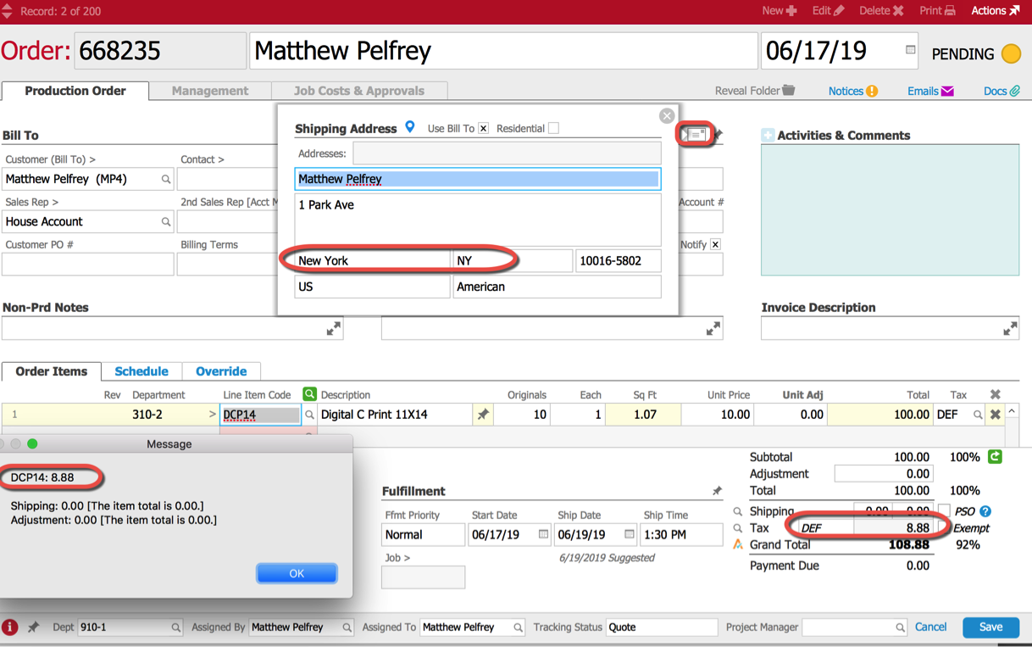
Task: Click the Print icon in the top bar
Action: (x=937, y=11)
